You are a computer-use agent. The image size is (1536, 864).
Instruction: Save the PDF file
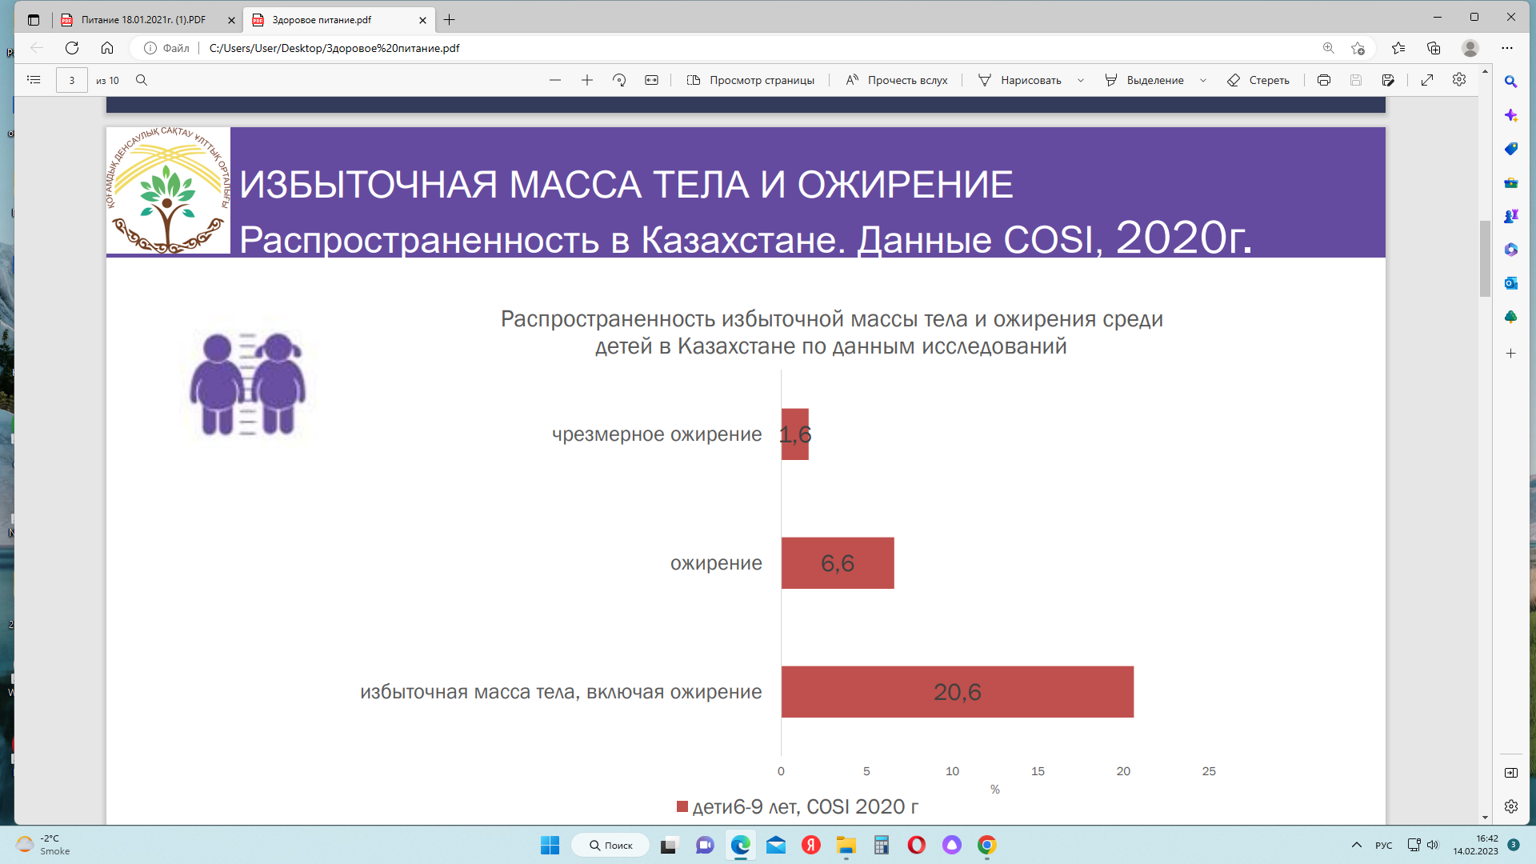(1356, 80)
